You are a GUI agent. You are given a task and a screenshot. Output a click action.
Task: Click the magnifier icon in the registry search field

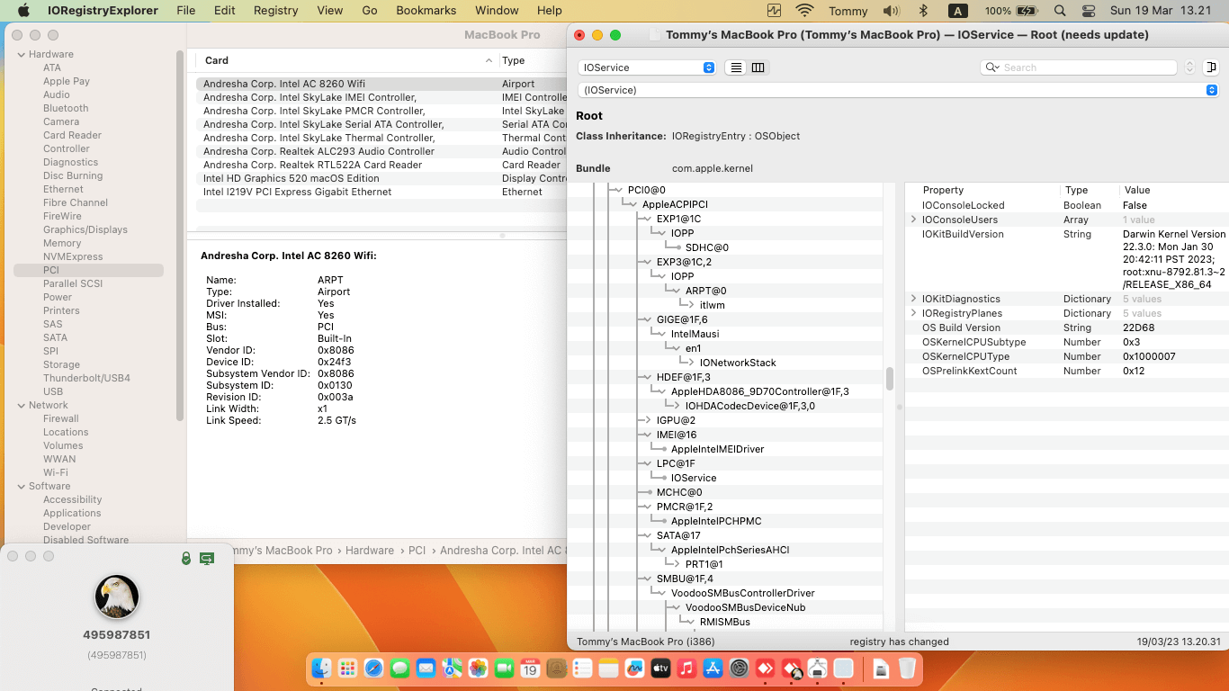point(991,67)
